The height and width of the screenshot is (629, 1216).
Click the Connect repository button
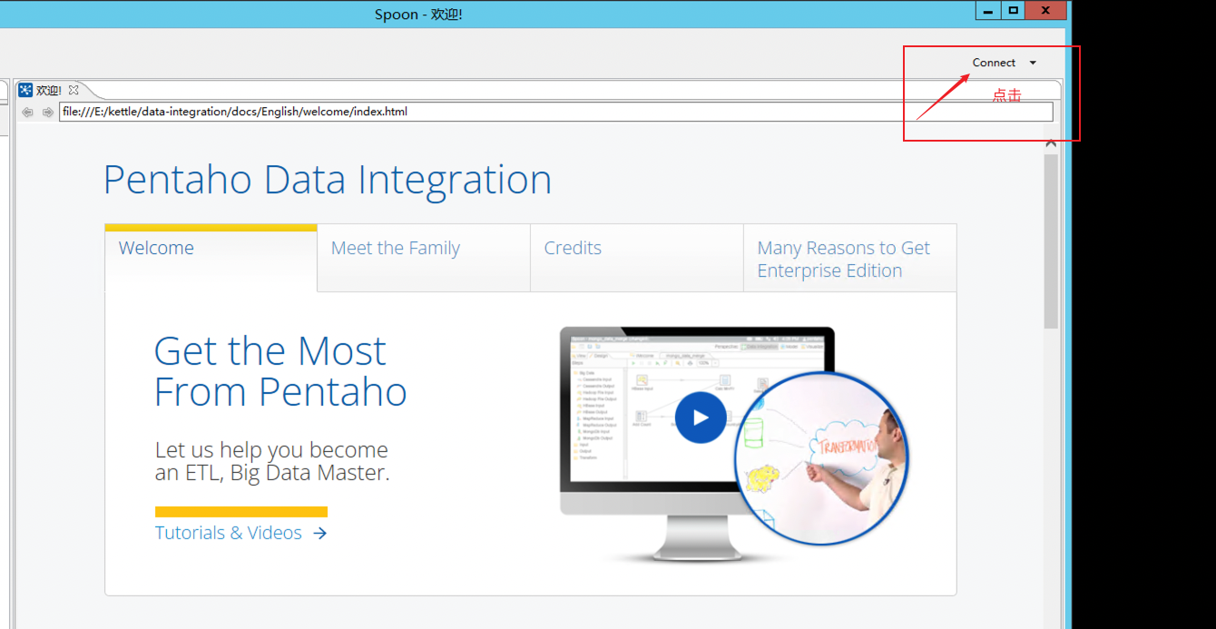[994, 63]
